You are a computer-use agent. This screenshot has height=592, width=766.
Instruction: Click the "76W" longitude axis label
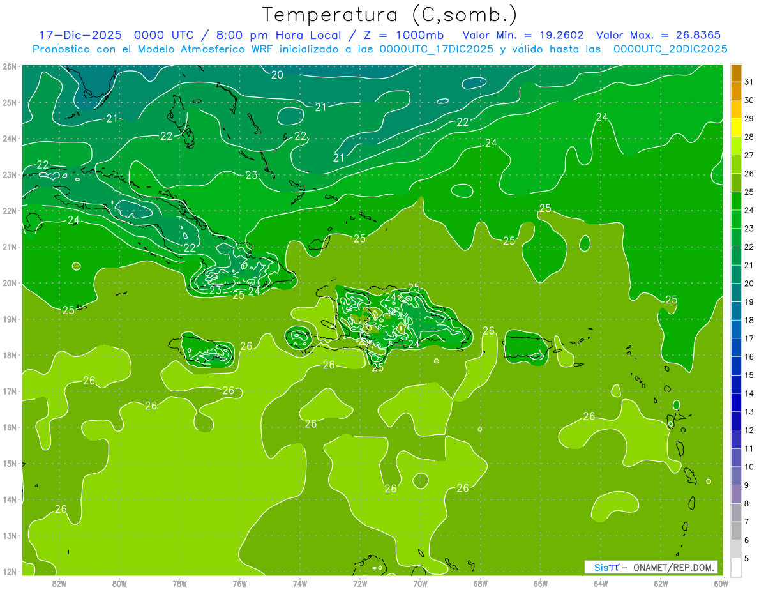pos(240,582)
